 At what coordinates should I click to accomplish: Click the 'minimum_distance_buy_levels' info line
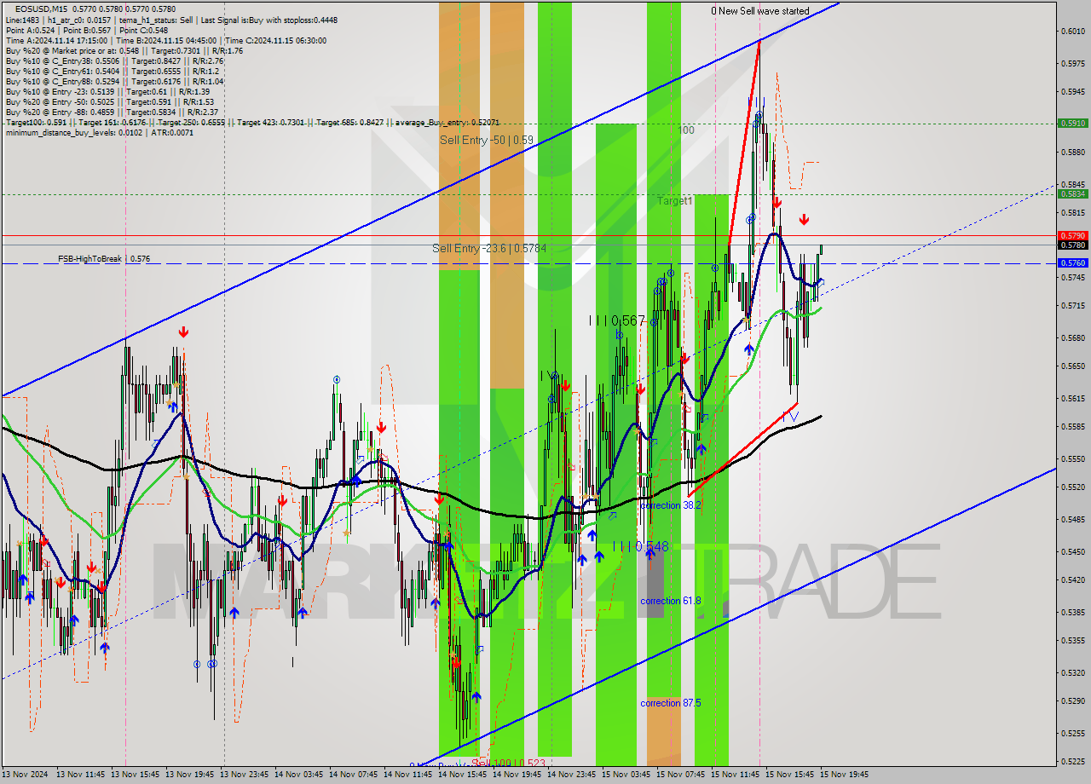[x=100, y=132]
